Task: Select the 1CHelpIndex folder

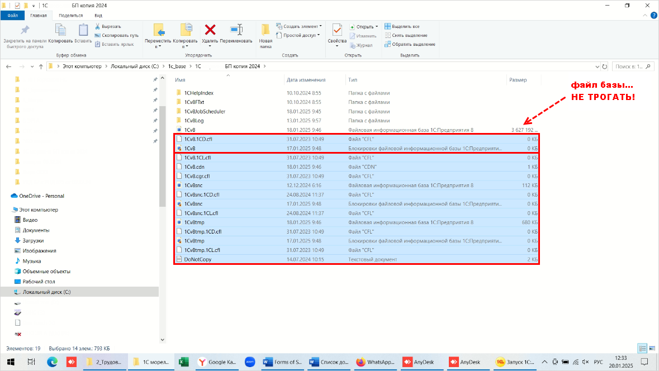Action: click(199, 93)
